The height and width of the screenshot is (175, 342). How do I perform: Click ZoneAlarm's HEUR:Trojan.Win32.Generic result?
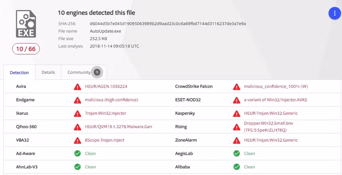(271, 140)
